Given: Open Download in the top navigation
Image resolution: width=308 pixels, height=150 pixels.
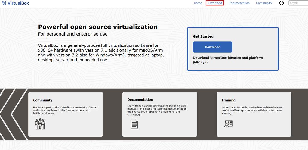Looking at the screenshot, I should coord(215,3).
